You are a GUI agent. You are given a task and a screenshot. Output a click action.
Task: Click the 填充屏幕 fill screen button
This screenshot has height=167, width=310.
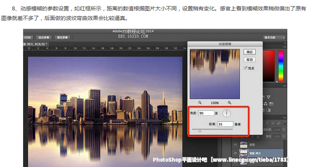tap(62, 38)
